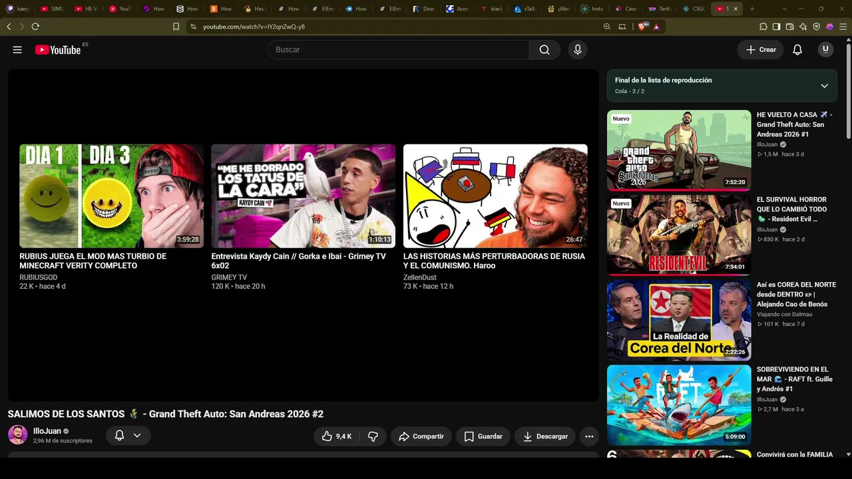Image resolution: width=852 pixels, height=479 pixels.
Task: Reload the page in the browser
Action: pos(35,27)
